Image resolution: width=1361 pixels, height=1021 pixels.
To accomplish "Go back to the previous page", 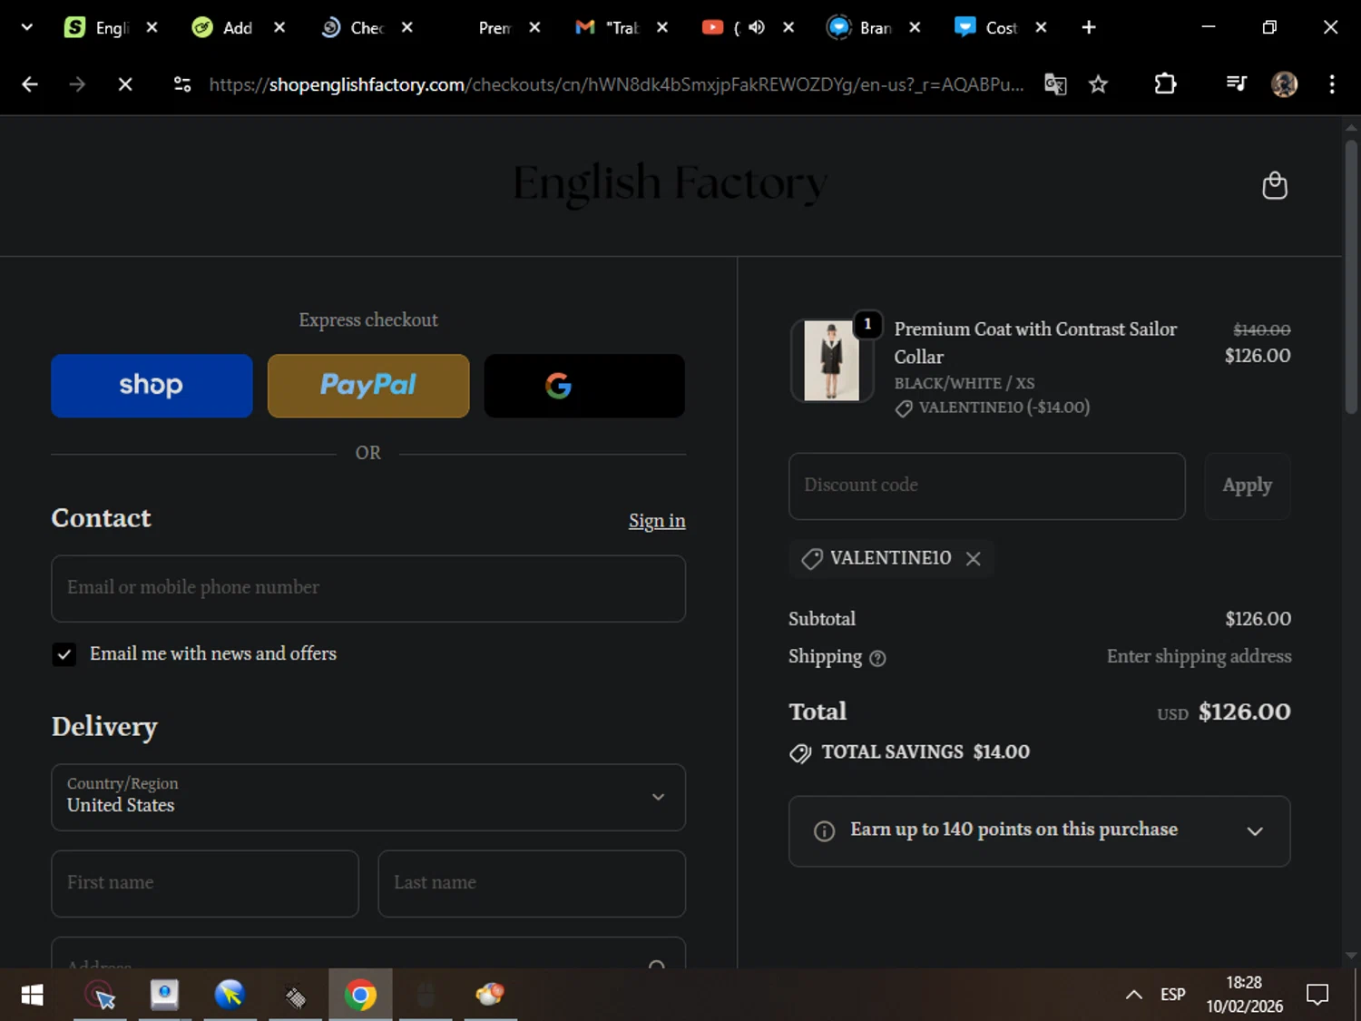I will [30, 84].
